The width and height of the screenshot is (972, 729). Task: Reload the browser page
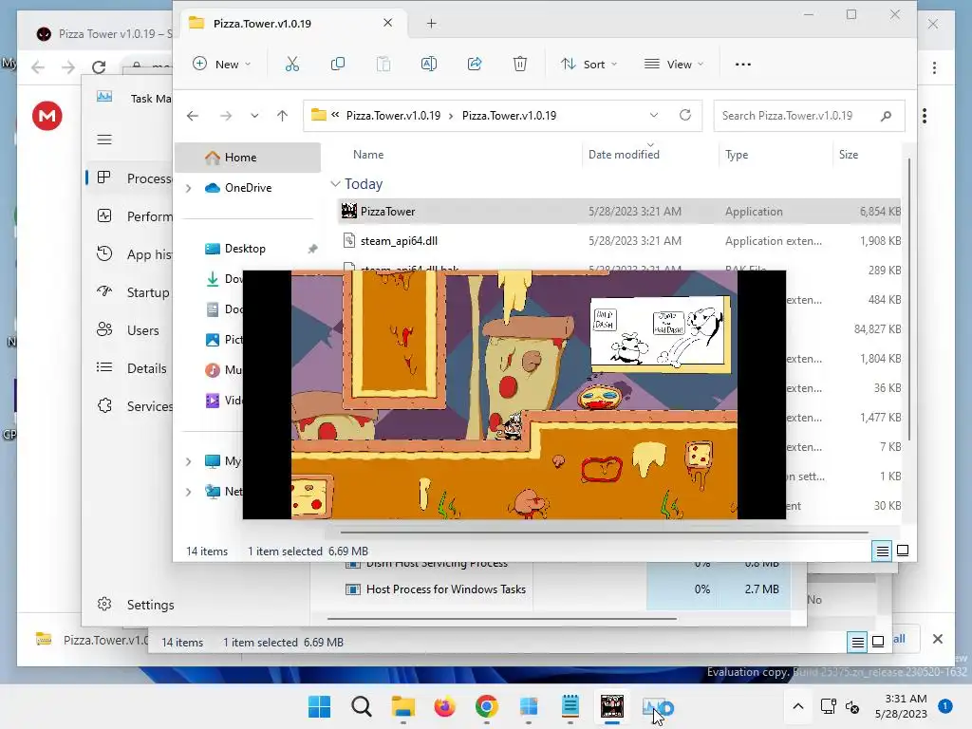click(x=99, y=67)
